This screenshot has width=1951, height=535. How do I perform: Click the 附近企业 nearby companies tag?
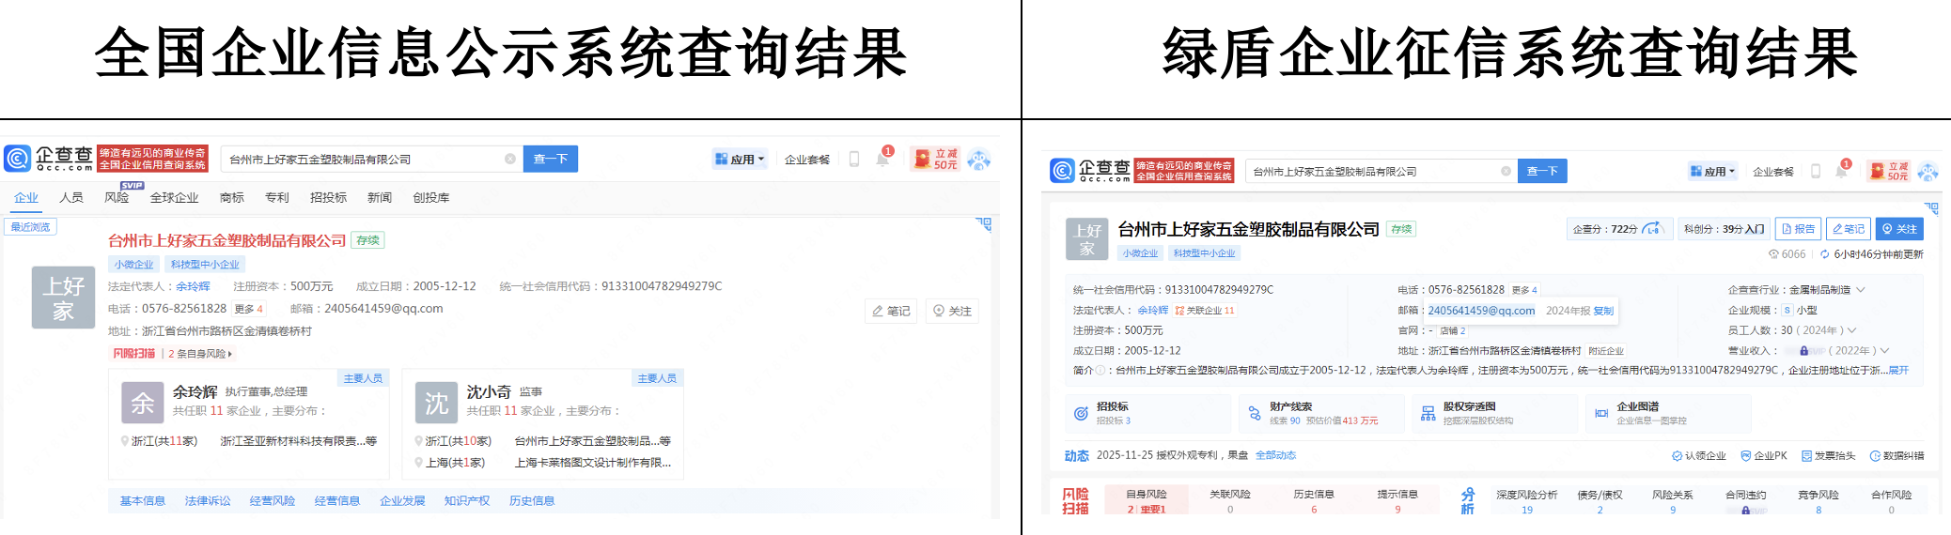[x=1606, y=351]
